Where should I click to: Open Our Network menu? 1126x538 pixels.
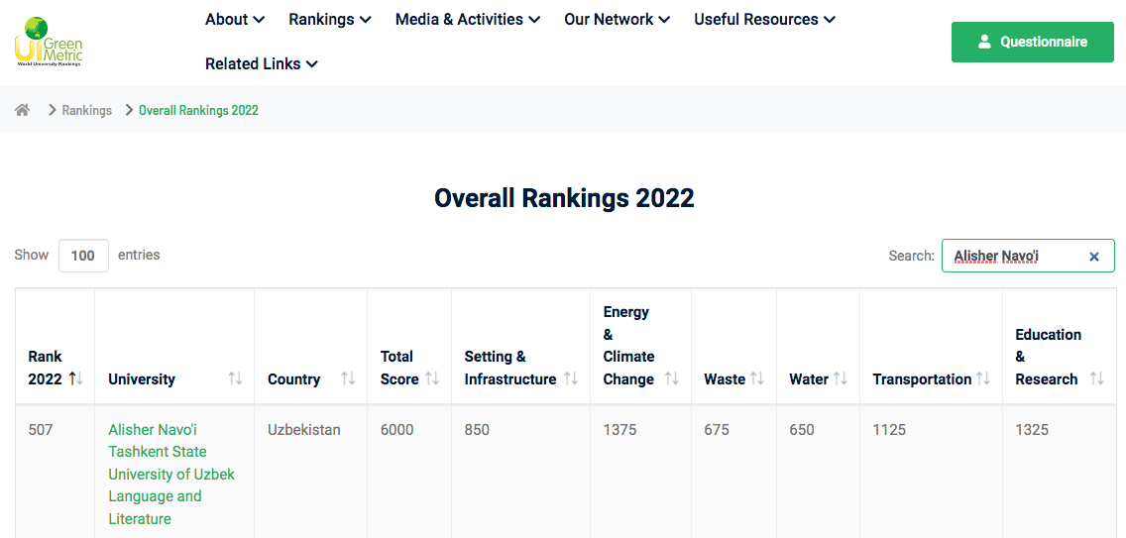pos(617,20)
